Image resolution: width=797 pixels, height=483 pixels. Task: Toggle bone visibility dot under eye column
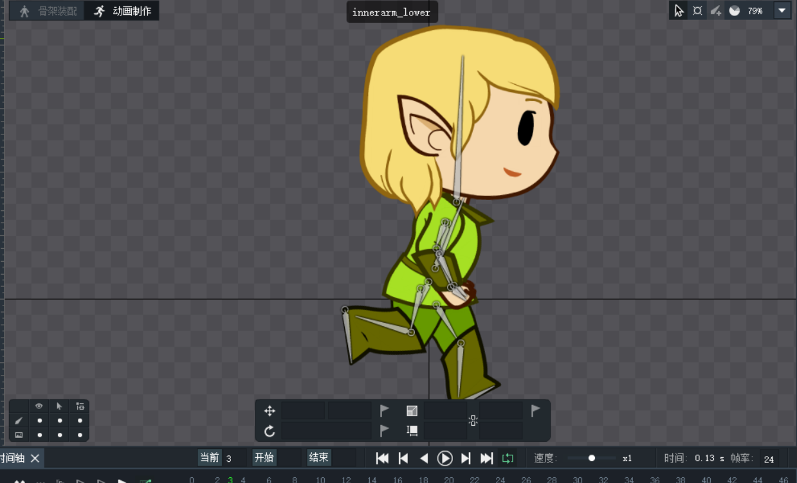39,421
